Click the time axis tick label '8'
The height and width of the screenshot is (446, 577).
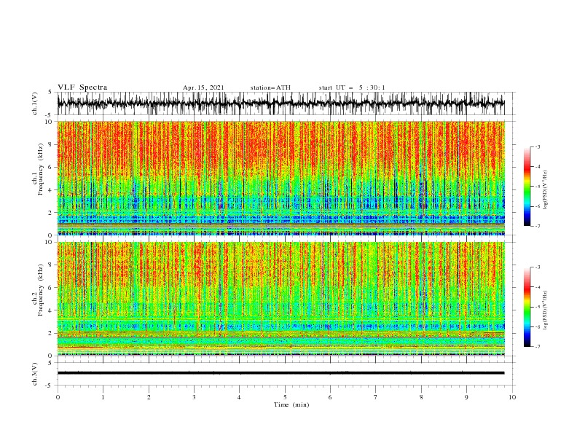pos(421,397)
